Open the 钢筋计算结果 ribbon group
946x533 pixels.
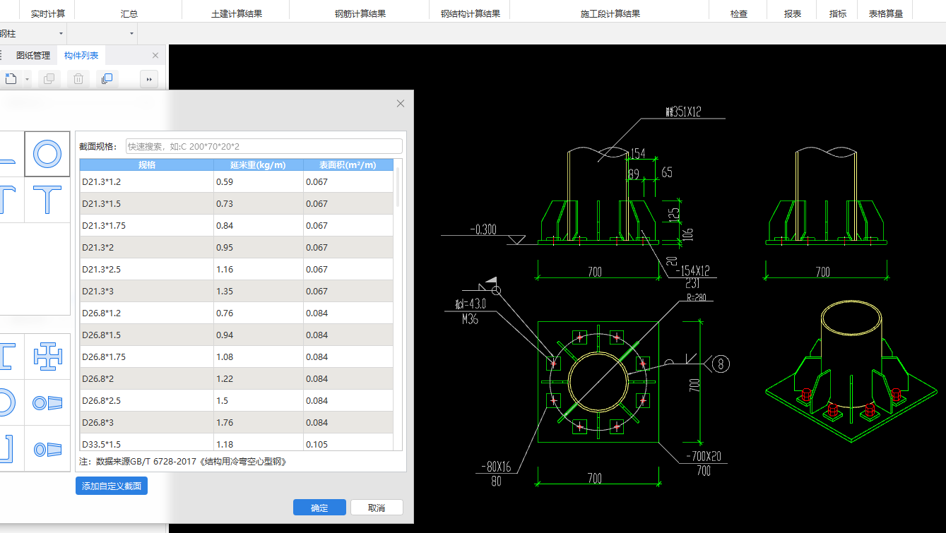coord(360,14)
